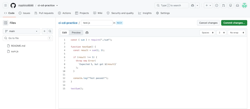Open the user profile avatar menu
The height and width of the screenshot is (109, 250).
click(x=245, y=6)
